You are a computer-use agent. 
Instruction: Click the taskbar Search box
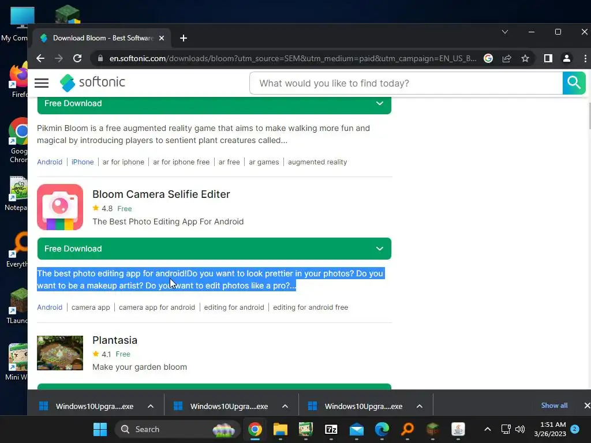pyautogui.click(x=178, y=429)
